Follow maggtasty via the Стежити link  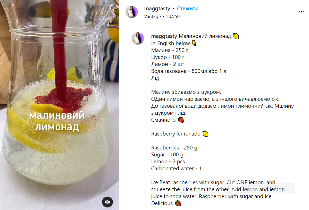click(x=188, y=9)
